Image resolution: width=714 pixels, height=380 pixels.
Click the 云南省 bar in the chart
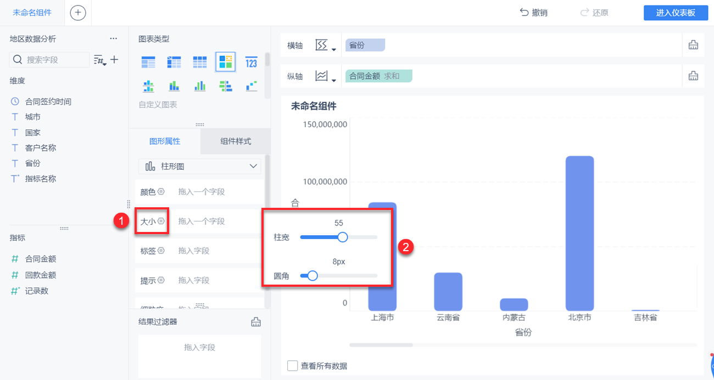click(448, 292)
